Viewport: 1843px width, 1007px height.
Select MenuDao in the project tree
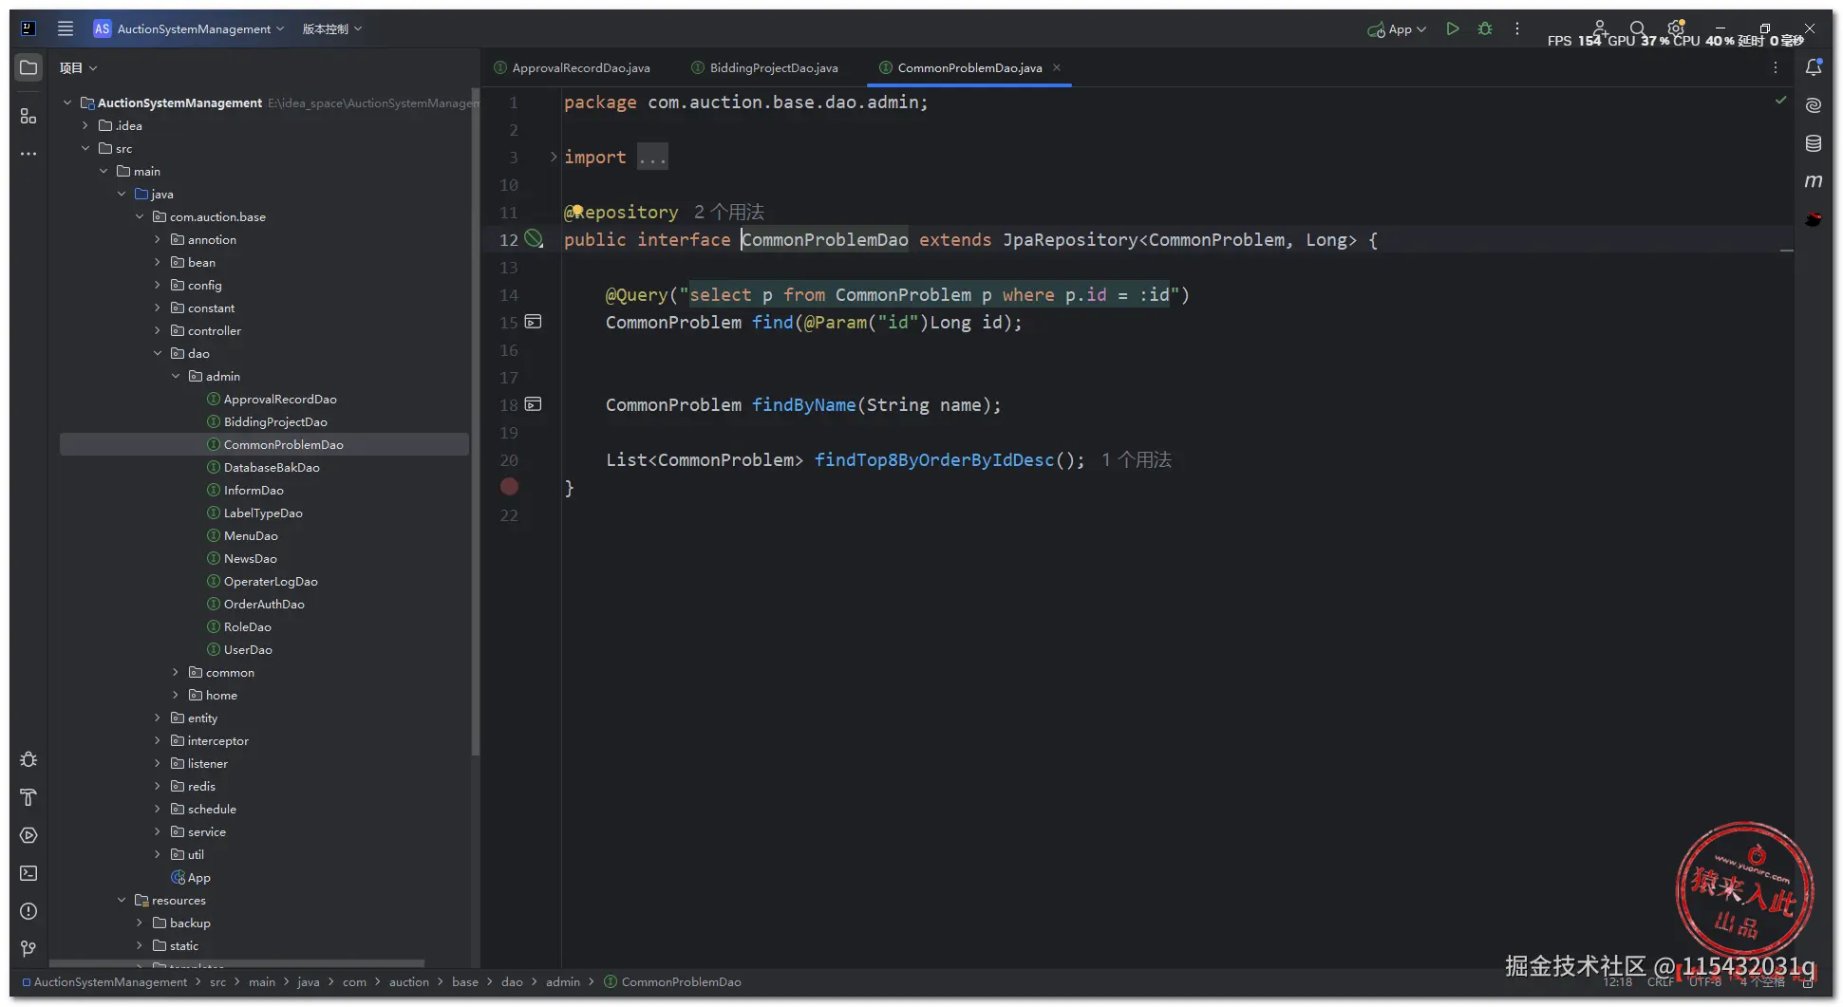point(251,535)
